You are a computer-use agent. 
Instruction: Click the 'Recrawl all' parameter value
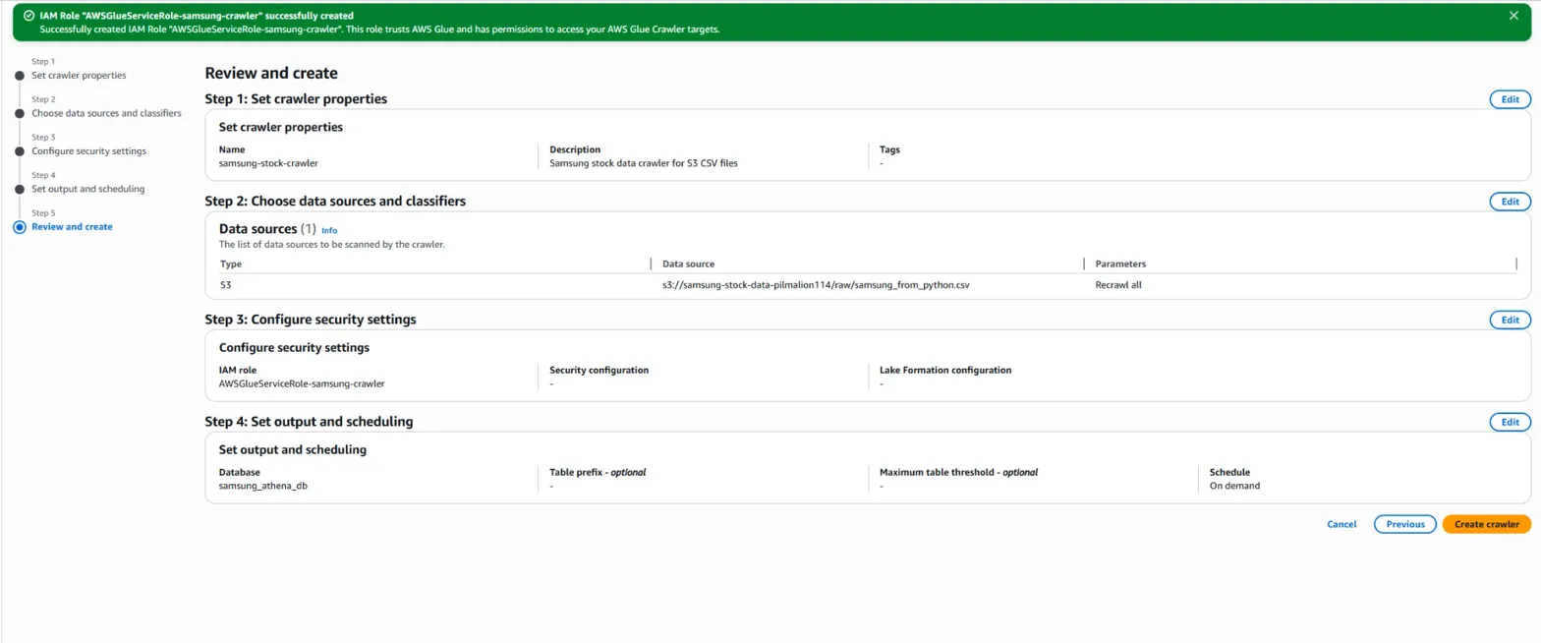click(x=1118, y=285)
